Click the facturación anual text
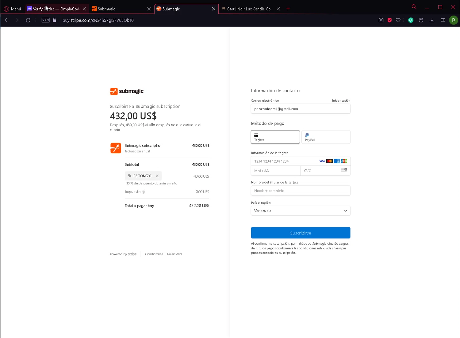460x338 pixels. pyautogui.click(x=137, y=151)
